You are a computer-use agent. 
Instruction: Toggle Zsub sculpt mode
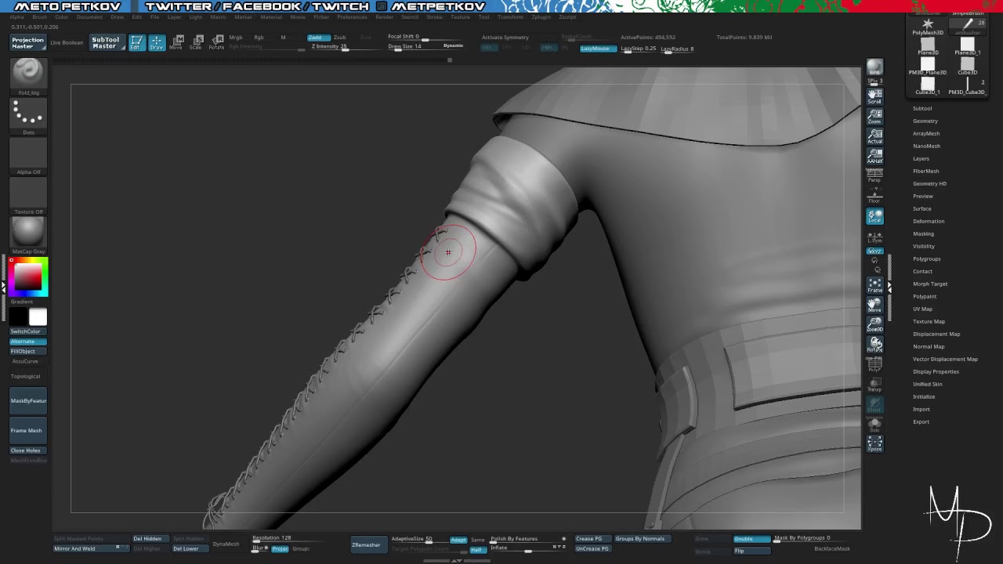point(339,38)
